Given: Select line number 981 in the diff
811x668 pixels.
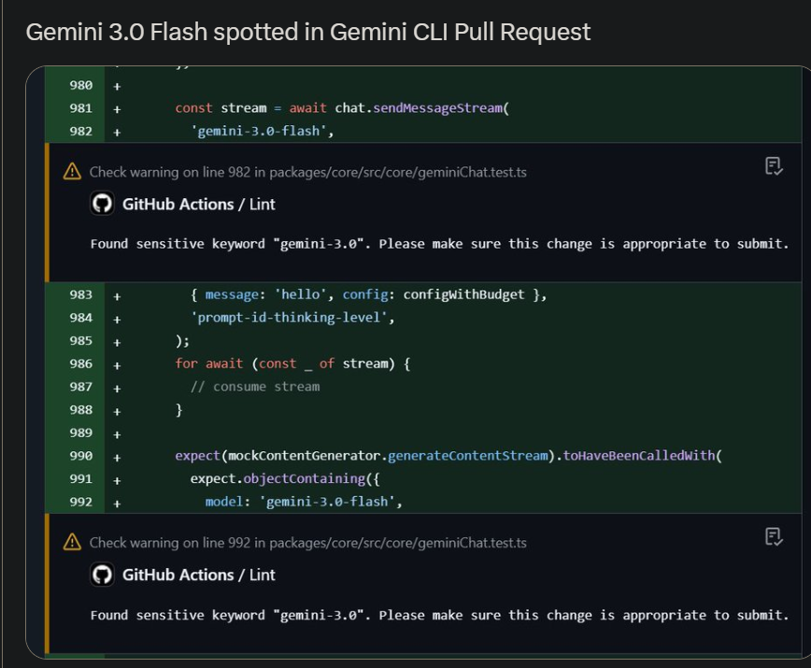Looking at the screenshot, I should 80,108.
